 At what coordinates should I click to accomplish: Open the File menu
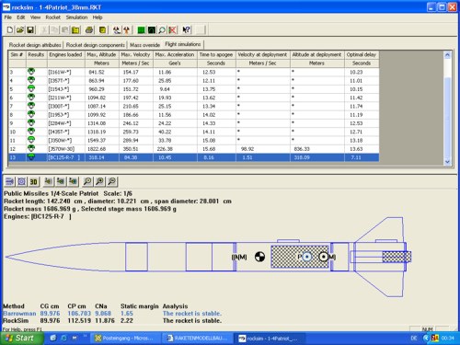coord(8,17)
